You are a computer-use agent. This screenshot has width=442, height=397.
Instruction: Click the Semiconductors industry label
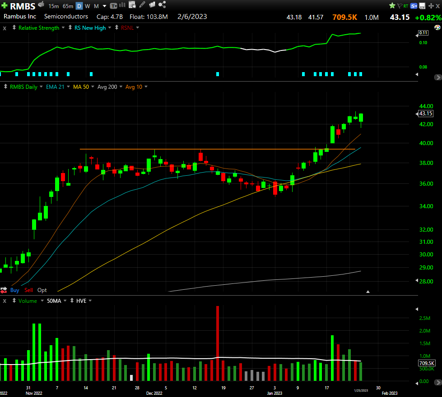point(66,17)
